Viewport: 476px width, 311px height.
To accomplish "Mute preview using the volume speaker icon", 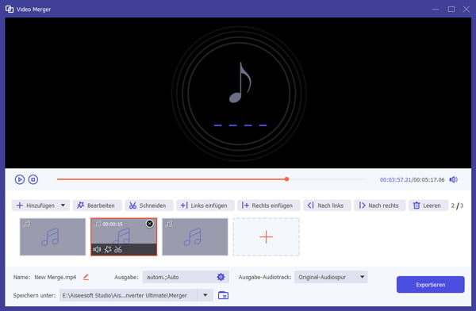I will (x=453, y=179).
